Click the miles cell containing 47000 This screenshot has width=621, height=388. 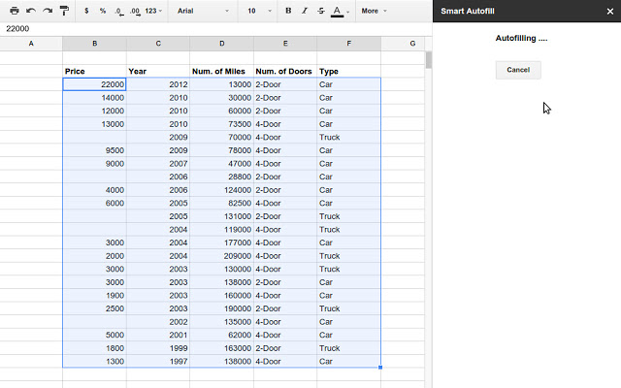[x=222, y=164]
